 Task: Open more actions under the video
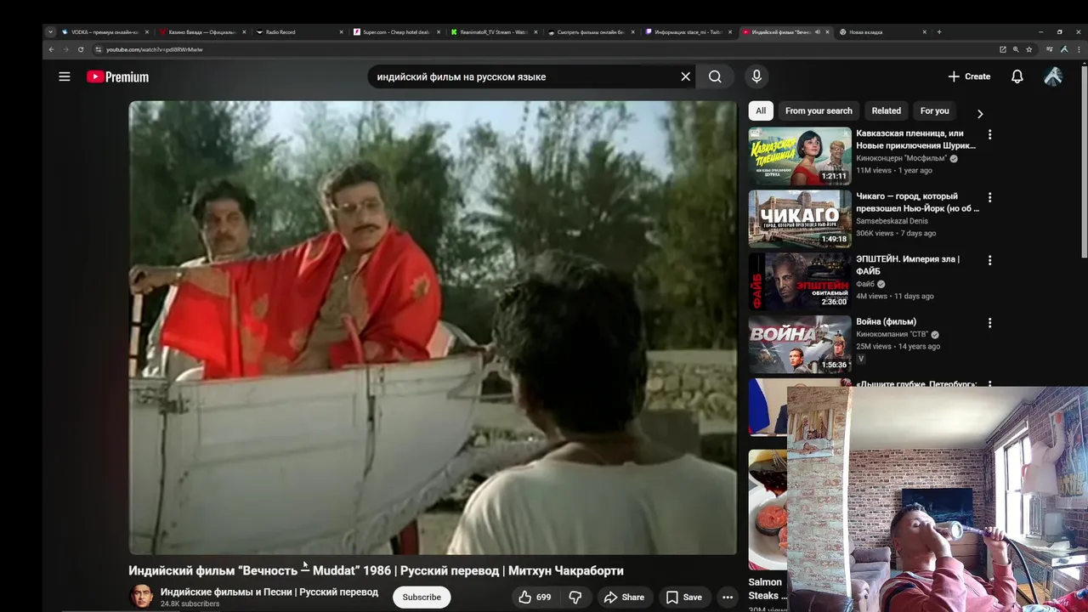pos(727,598)
